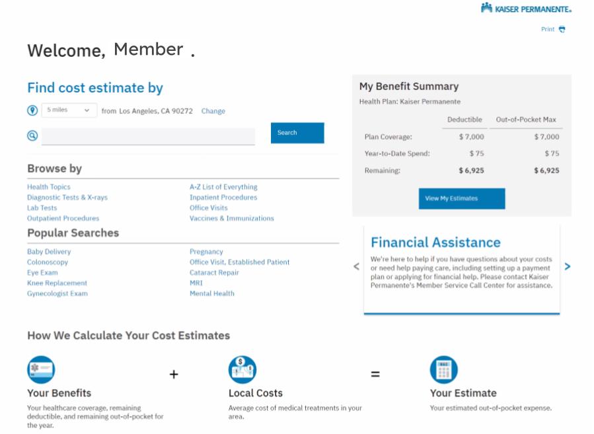Select Diagnostic Tests & X-rays category
The height and width of the screenshot is (434, 594).
click(x=67, y=198)
